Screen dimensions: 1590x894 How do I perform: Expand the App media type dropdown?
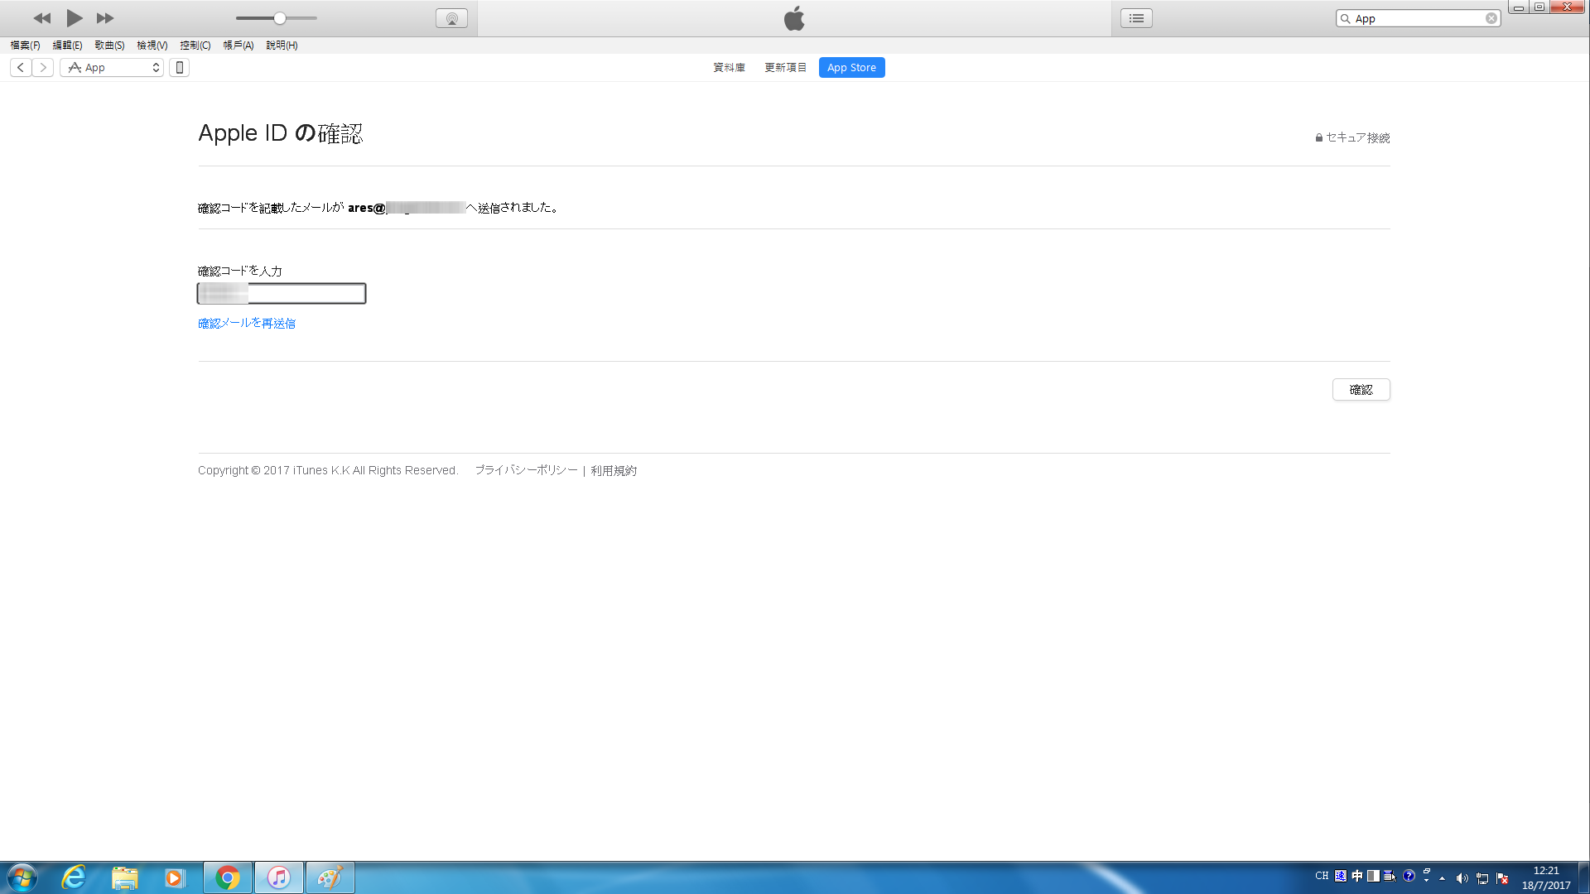112,68
